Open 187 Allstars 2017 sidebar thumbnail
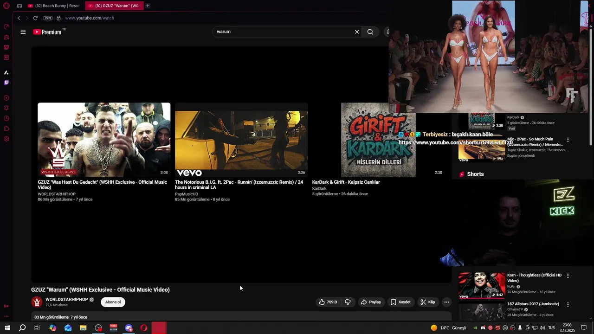Image resolution: width=594 pixels, height=334 pixels. 482,311
